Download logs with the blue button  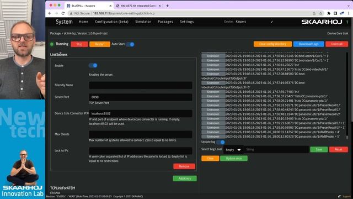309,44
